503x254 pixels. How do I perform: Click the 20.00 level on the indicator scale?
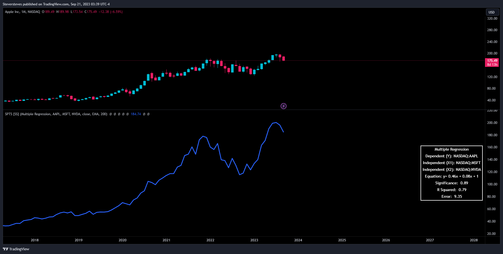[x=492, y=233]
